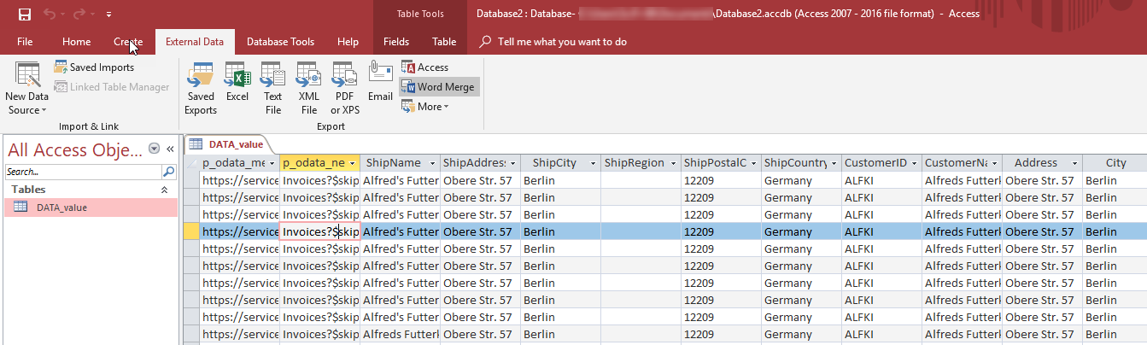Open the Help tab

(x=348, y=42)
